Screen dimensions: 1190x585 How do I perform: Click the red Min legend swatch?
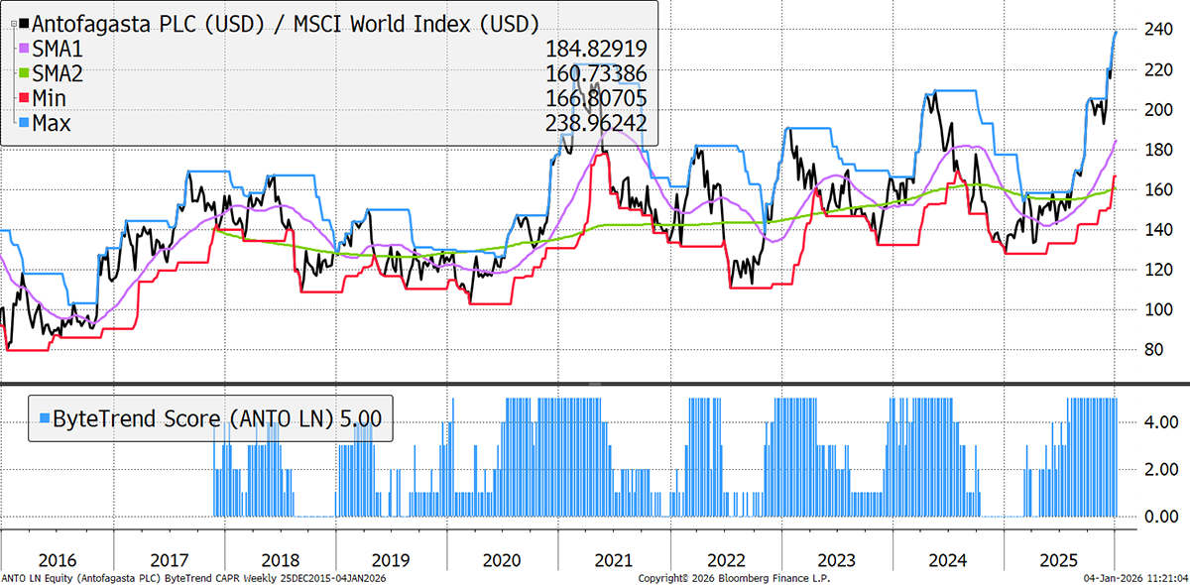24,97
